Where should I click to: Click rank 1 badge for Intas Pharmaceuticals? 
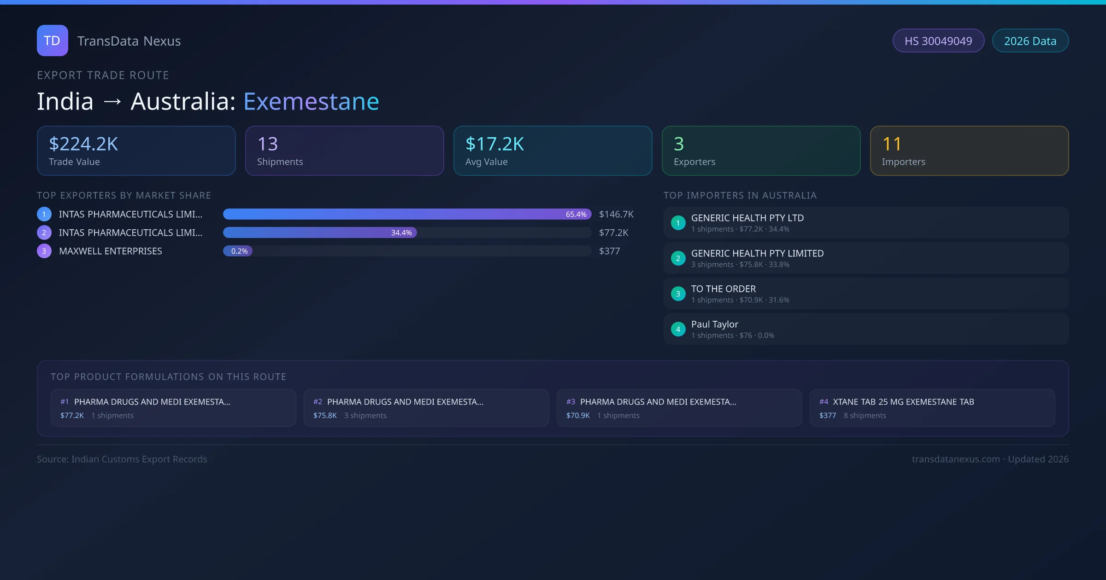44,214
